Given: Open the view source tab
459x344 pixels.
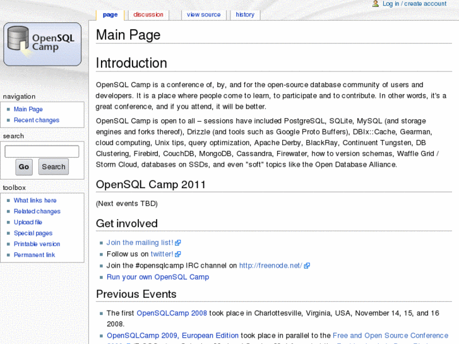Looking at the screenshot, I should (204, 15).
